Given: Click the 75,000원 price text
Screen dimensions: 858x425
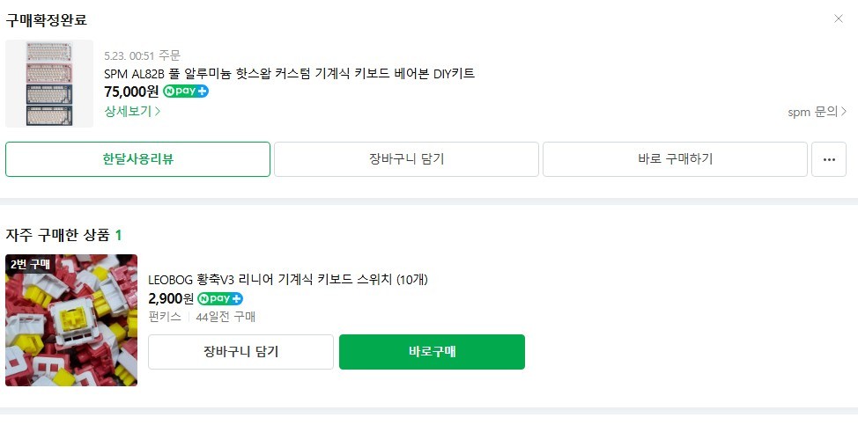Looking at the screenshot, I should pyautogui.click(x=131, y=92).
